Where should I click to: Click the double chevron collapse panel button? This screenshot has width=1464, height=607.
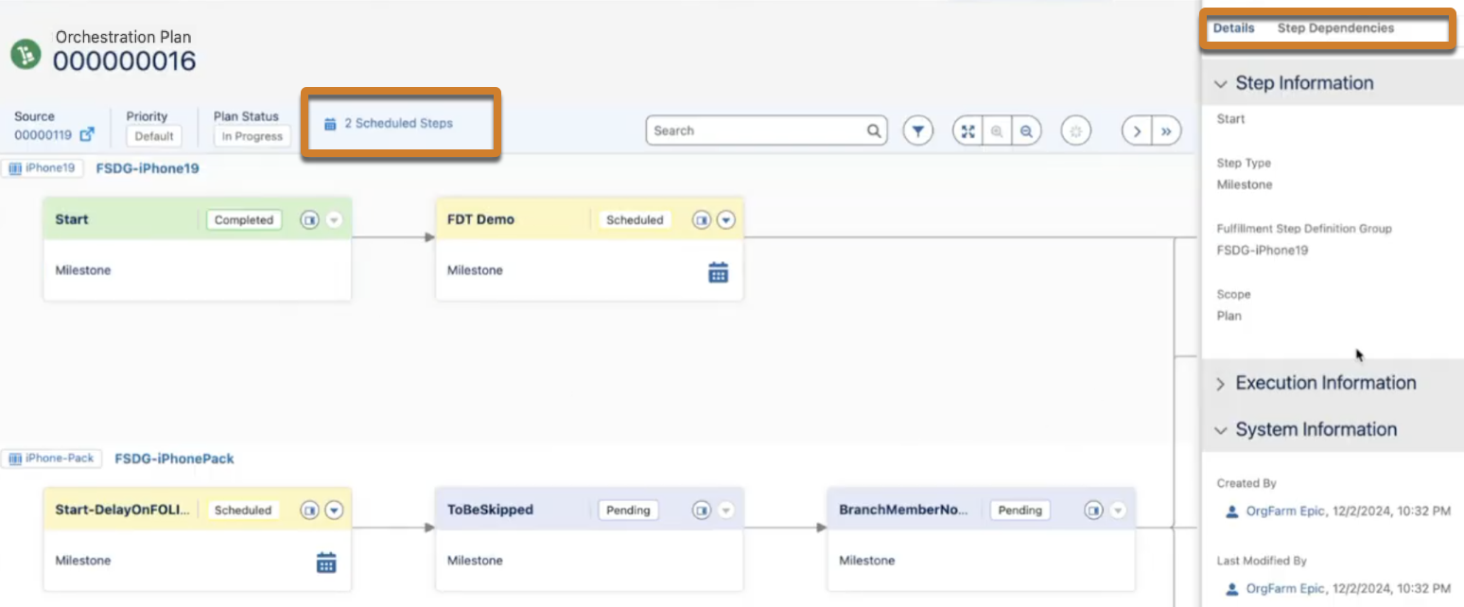point(1166,130)
